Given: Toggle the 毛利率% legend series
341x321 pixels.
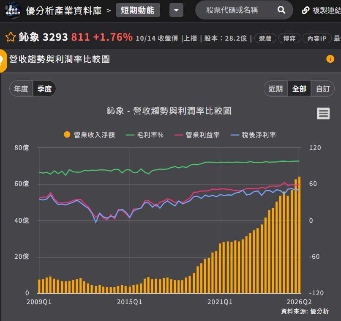Looking at the screenshot, I should 145,135.
